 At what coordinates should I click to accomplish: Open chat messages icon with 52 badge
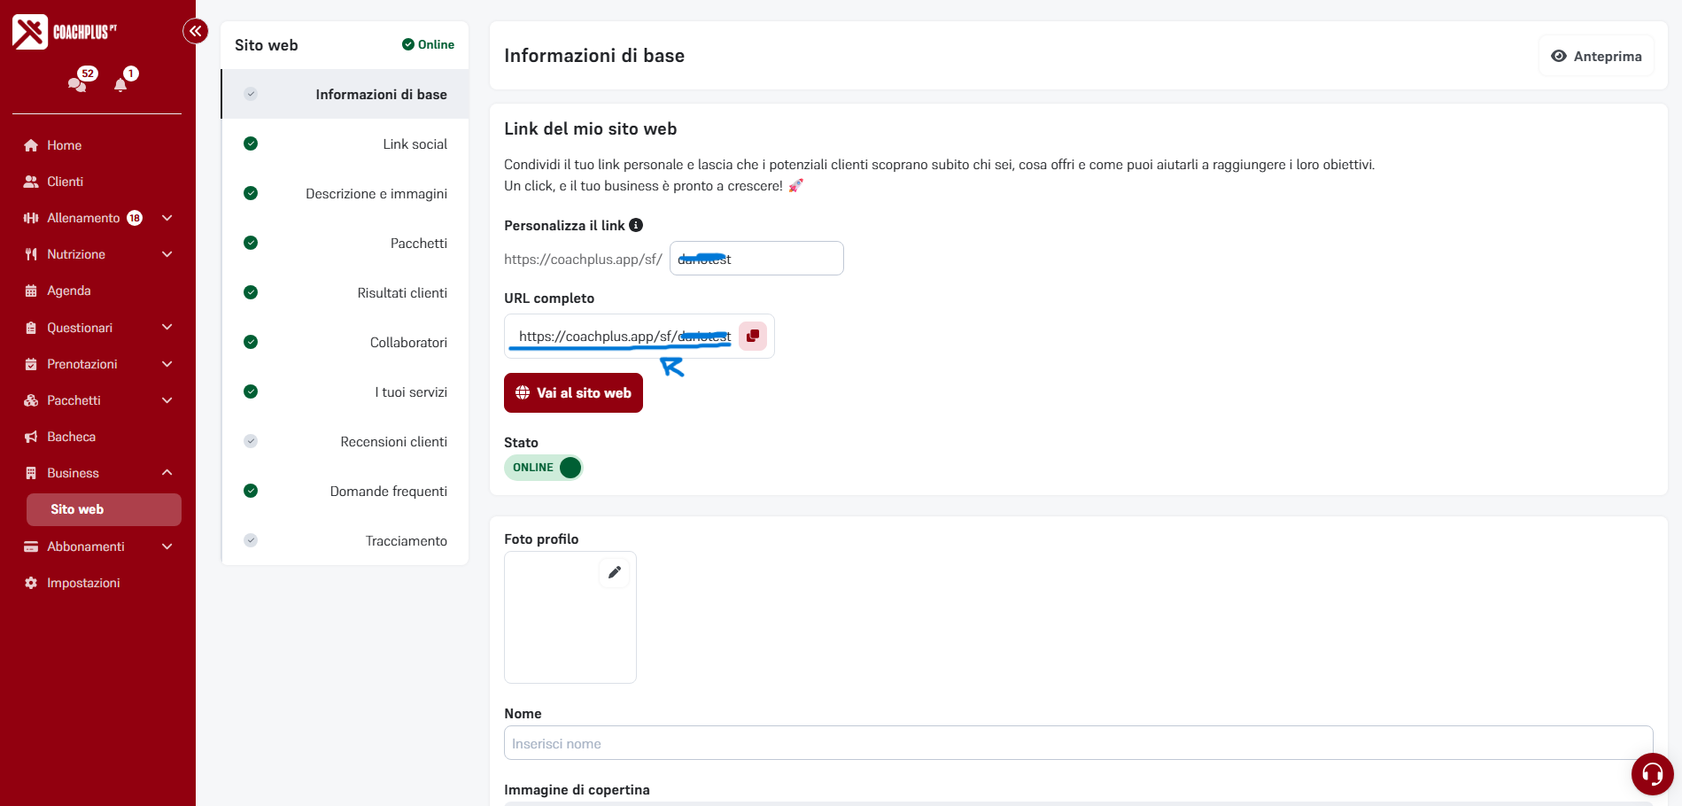[78, 82]
